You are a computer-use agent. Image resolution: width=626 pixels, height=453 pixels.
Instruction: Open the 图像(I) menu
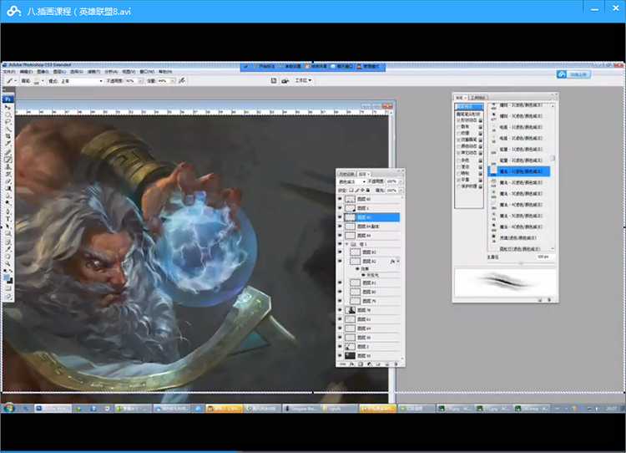[43, 72]
